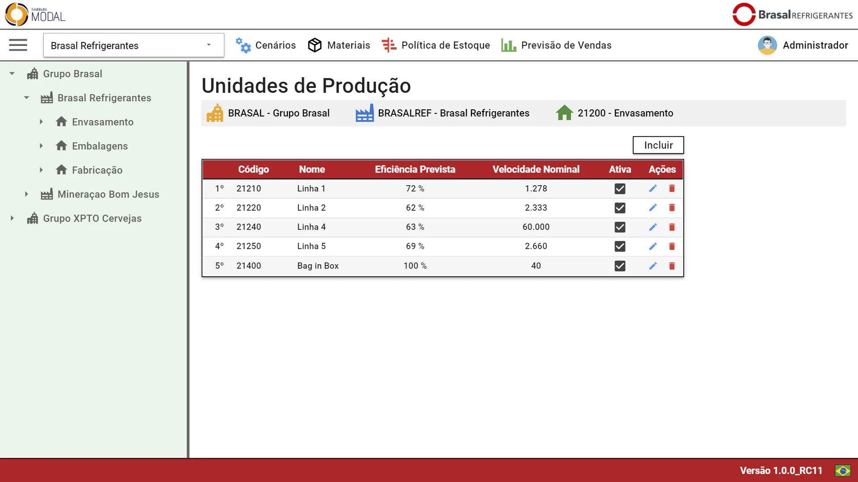The image size is (858, 482).
Task: Expand the Embalagens tree node
Action: pyautogui.click(x=41, y=146)
